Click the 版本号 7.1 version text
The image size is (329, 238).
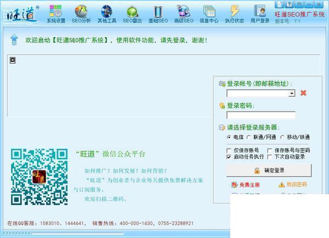pyautogui.click(x=287, y=21)
